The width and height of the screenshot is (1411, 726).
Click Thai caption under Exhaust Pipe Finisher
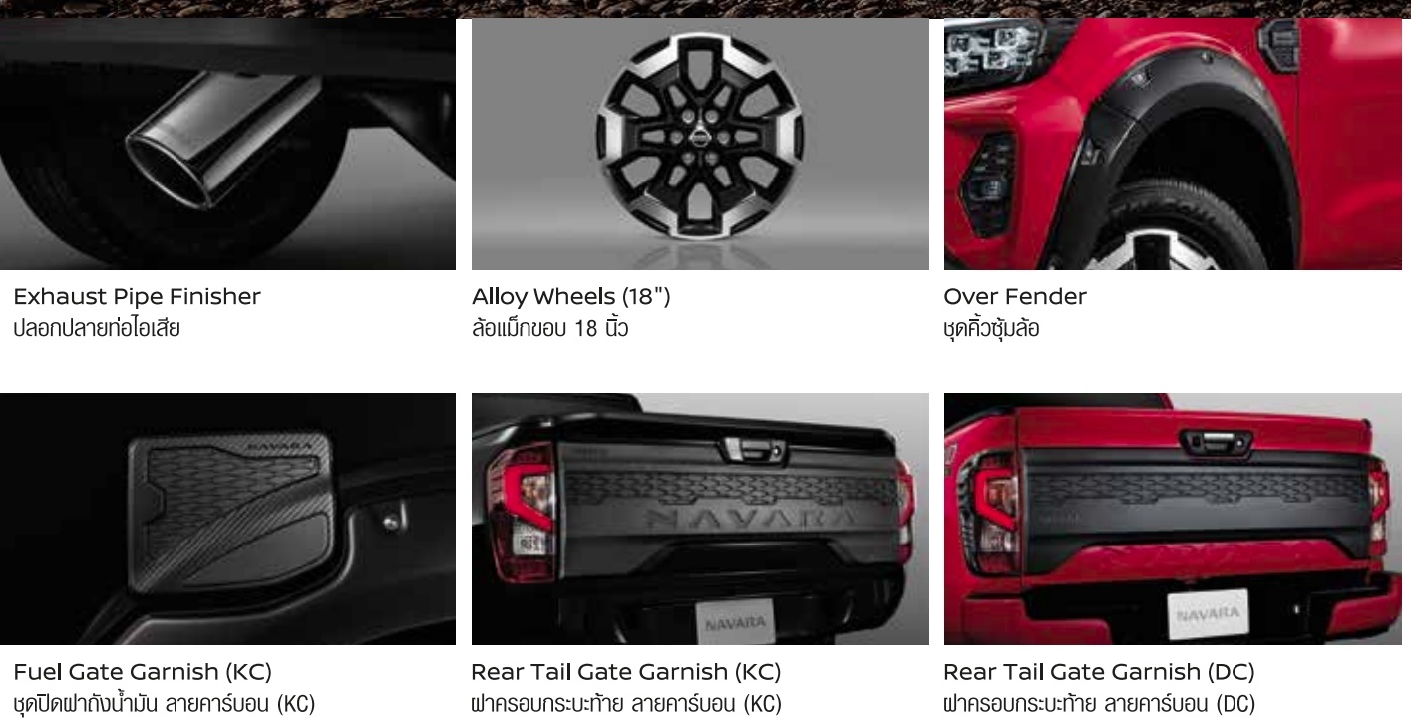(x=97, y=328)
